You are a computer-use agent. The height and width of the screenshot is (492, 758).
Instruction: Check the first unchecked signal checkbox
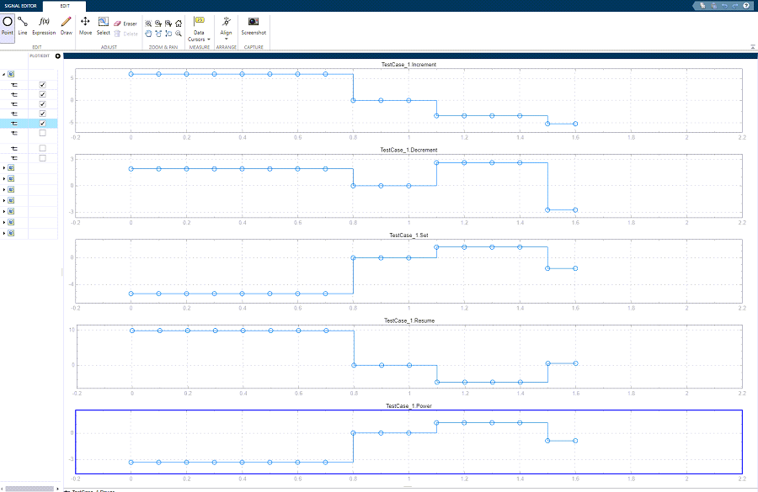(42, 133)
